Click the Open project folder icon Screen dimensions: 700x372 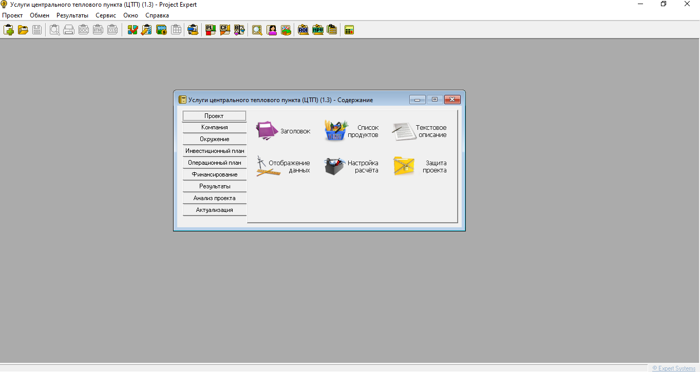coord(23,30)
